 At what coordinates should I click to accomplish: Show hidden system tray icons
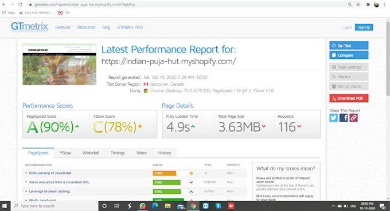pyautogui.click(x=333, y=206)
